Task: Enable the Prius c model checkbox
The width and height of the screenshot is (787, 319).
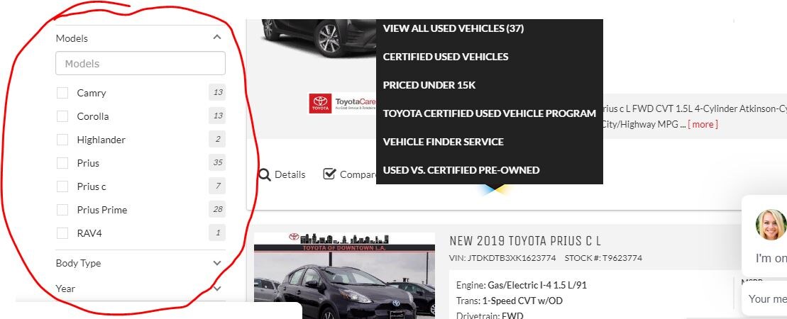Action: coord(62,186)
